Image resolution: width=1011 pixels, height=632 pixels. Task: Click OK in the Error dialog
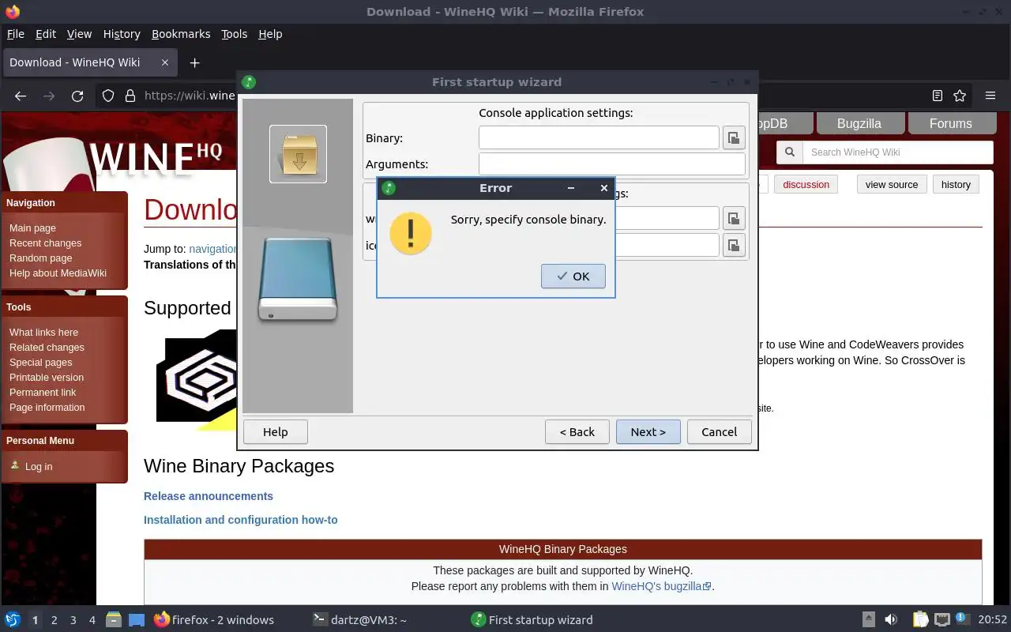click(x=573, y=276)
